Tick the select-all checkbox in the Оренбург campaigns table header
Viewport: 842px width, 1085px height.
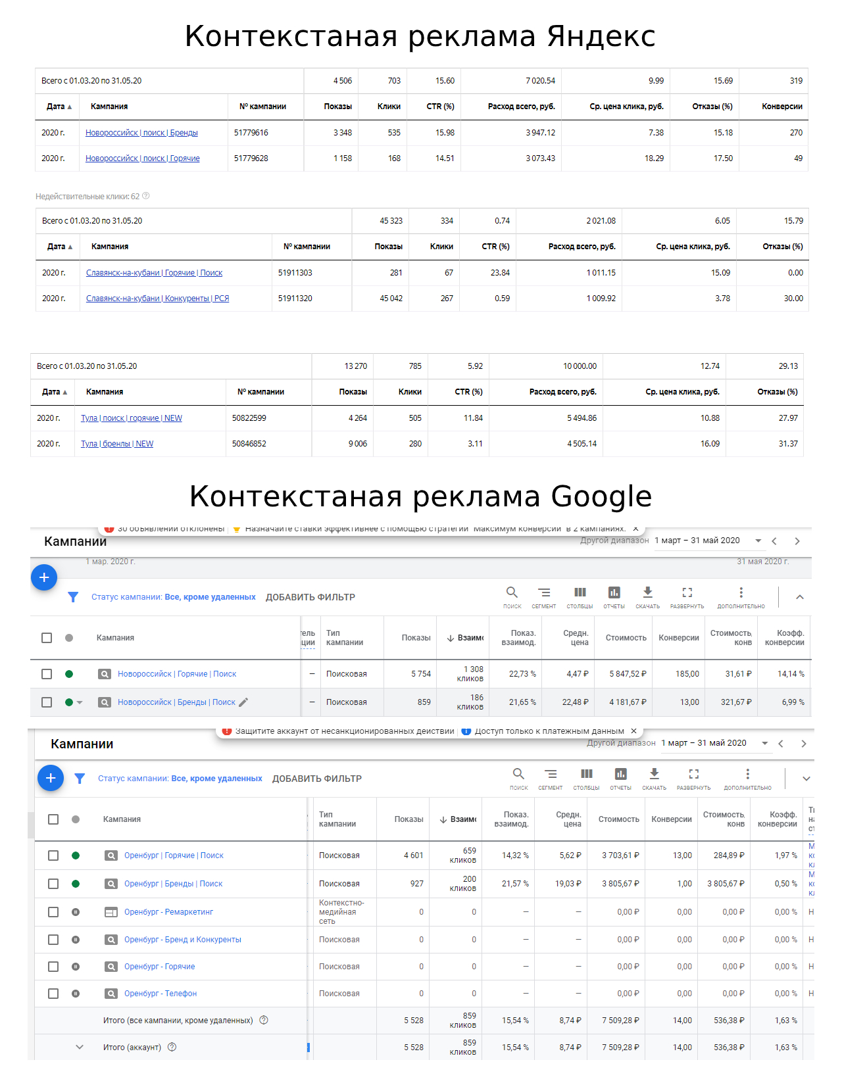(x=53, y=819)
